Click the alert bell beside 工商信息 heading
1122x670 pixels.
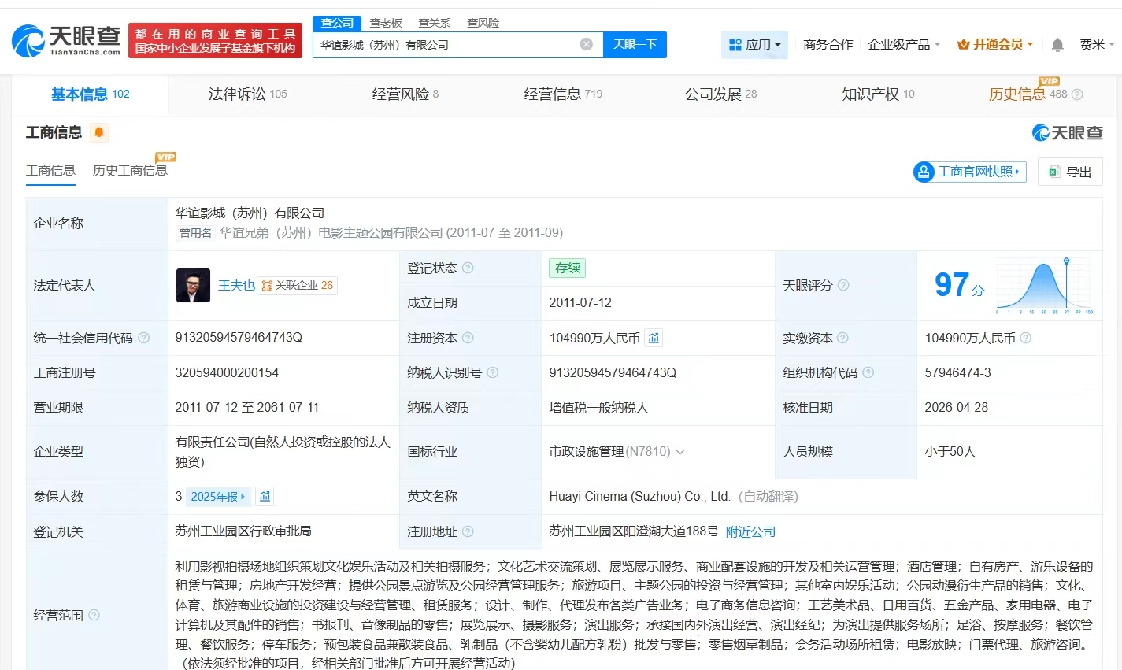click(x=99, y=132)
